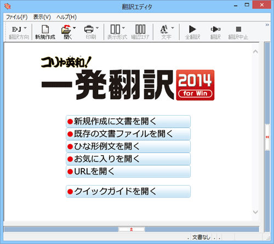Minimize the 翻訳エディタ window
Image resolution: width=274 pixels, height=244 pixels.
236,5
